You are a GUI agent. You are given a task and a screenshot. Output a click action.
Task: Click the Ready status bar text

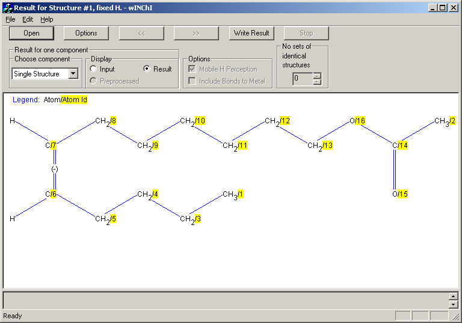(13, 316)
